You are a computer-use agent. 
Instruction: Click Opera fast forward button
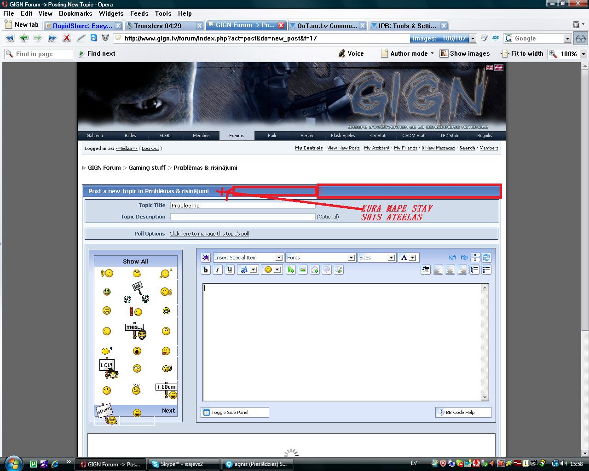click(52, 38)
